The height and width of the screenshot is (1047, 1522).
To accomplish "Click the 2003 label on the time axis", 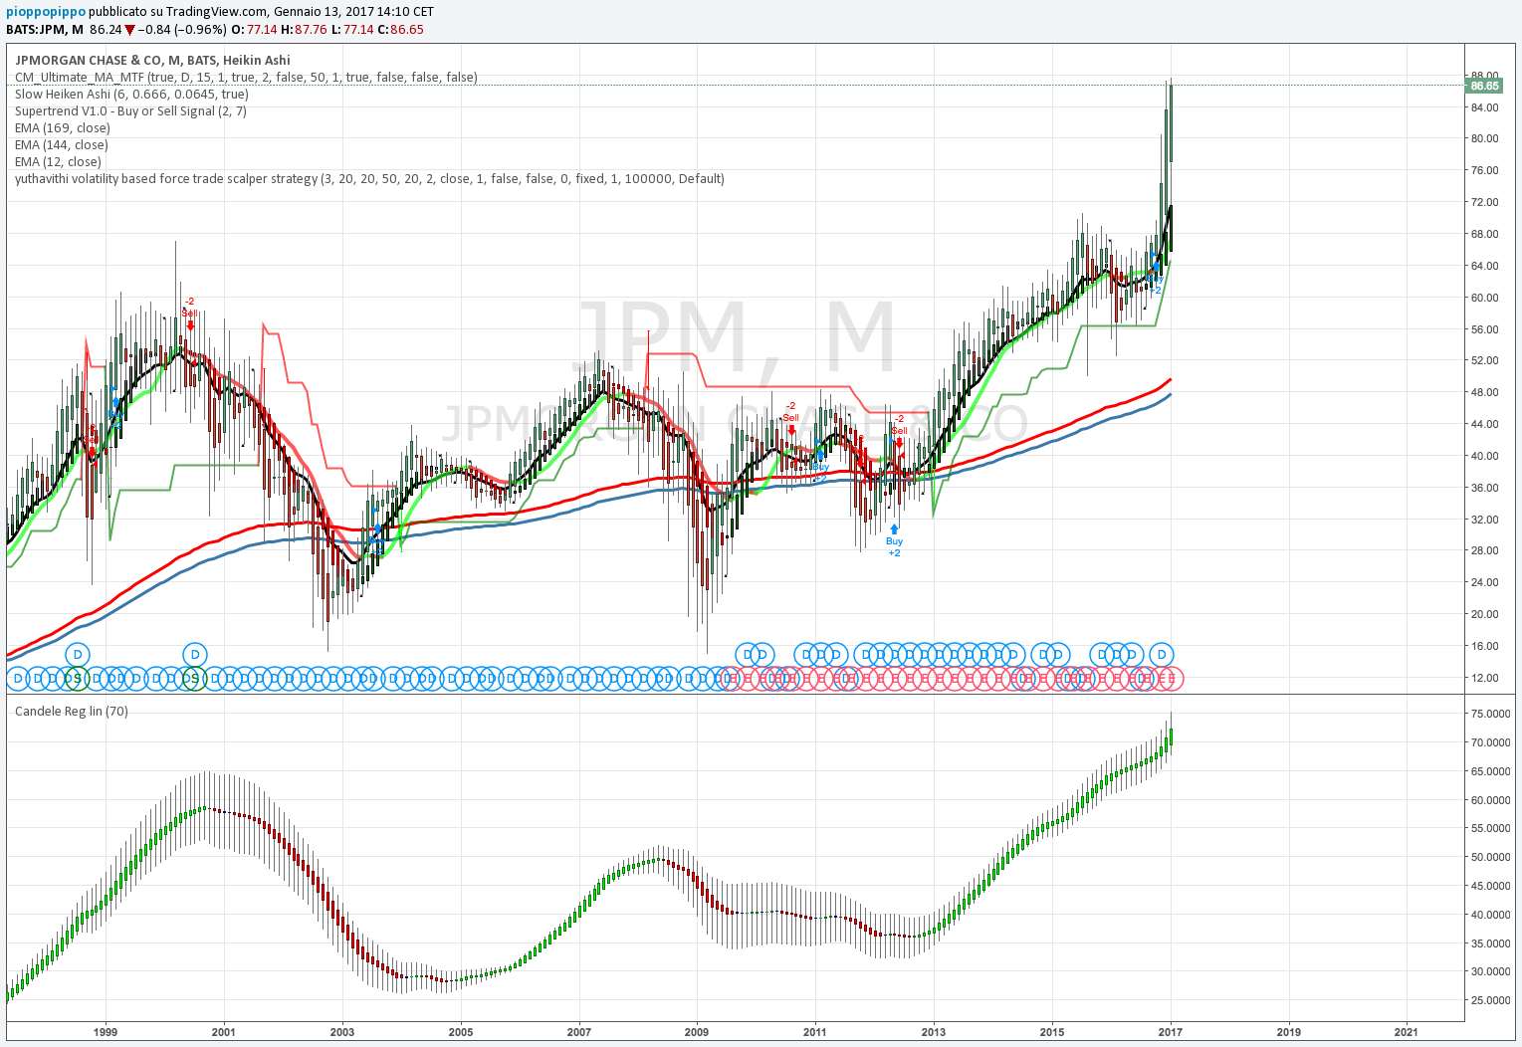I will [342, 1031].
